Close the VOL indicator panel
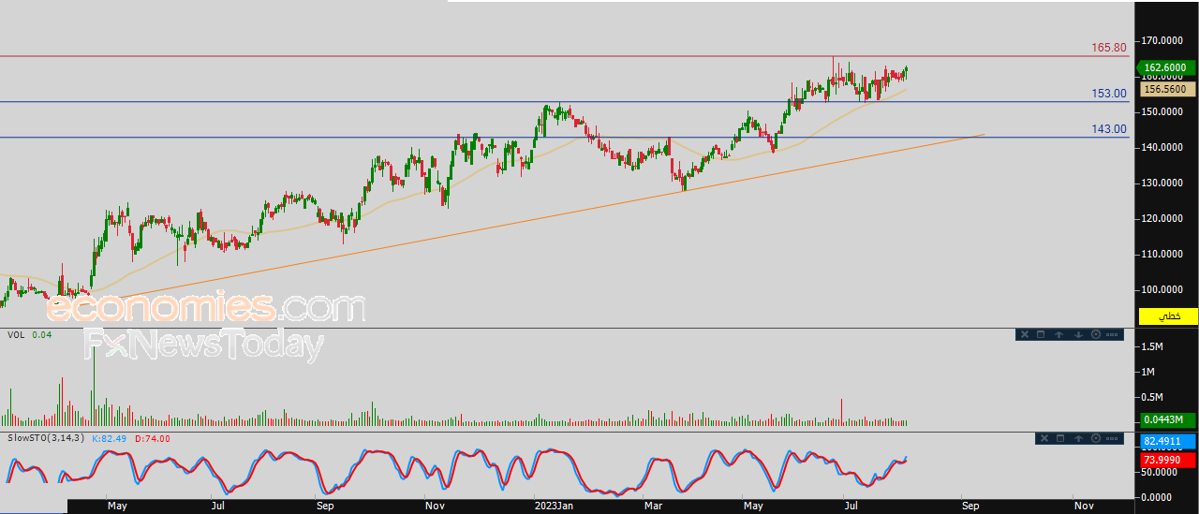 [1024, 334]
